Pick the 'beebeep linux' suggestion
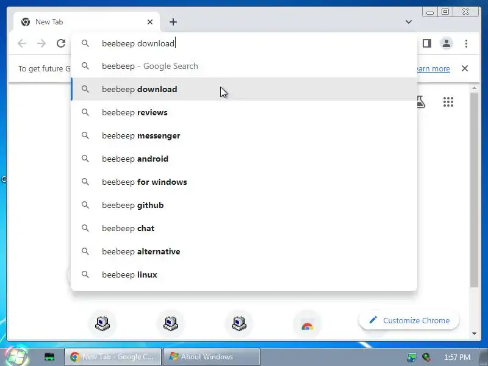The height and width of the screenshot is (366, 488). [244, 274]
